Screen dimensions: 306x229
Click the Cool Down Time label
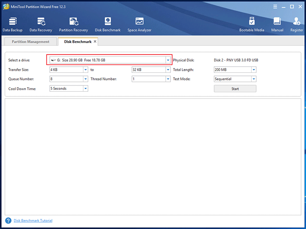22,89
